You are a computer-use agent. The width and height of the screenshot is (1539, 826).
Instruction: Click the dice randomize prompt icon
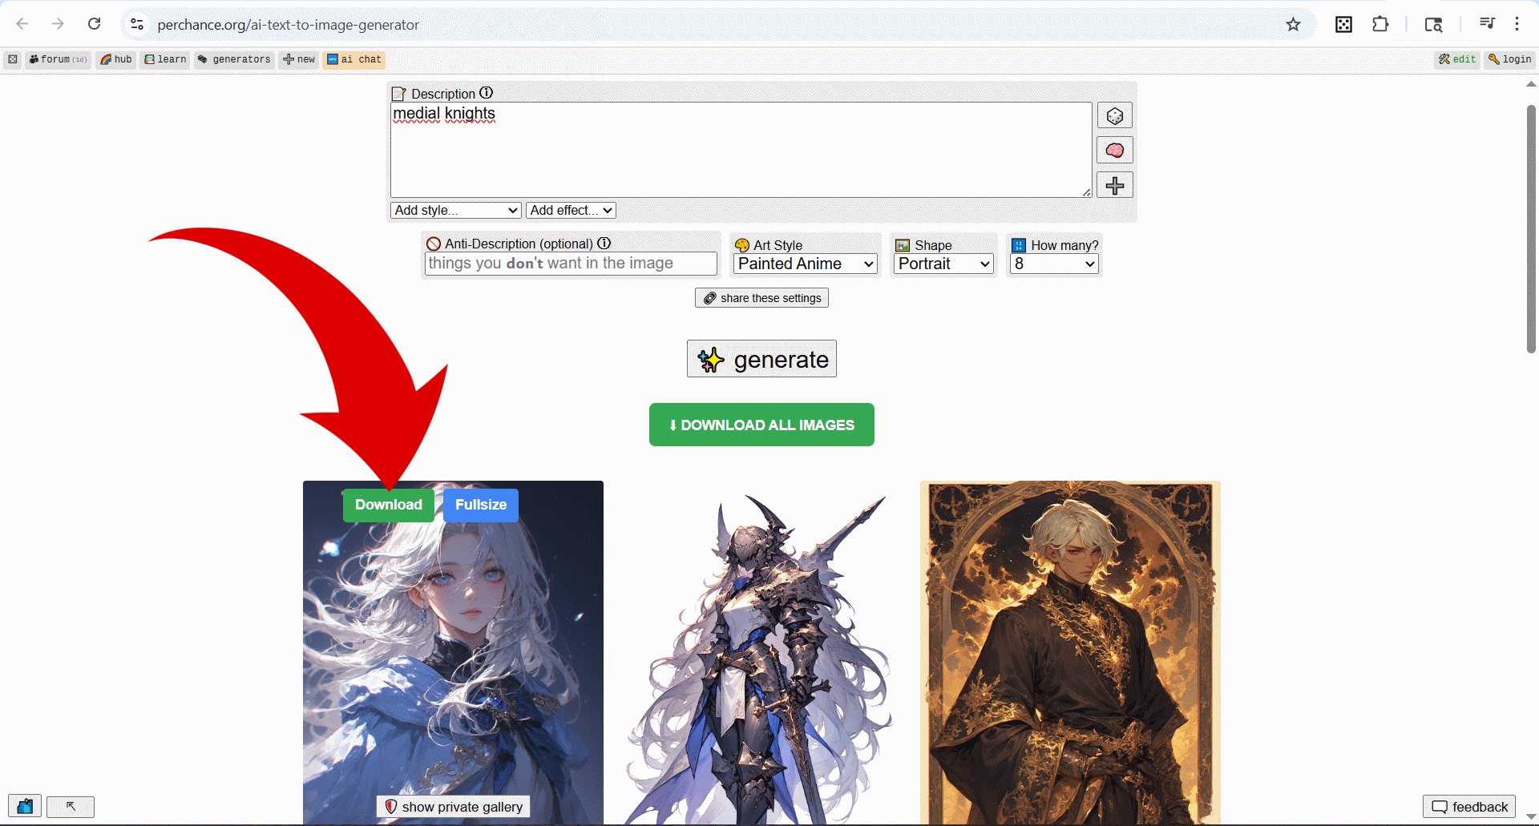click(1114, 116)
